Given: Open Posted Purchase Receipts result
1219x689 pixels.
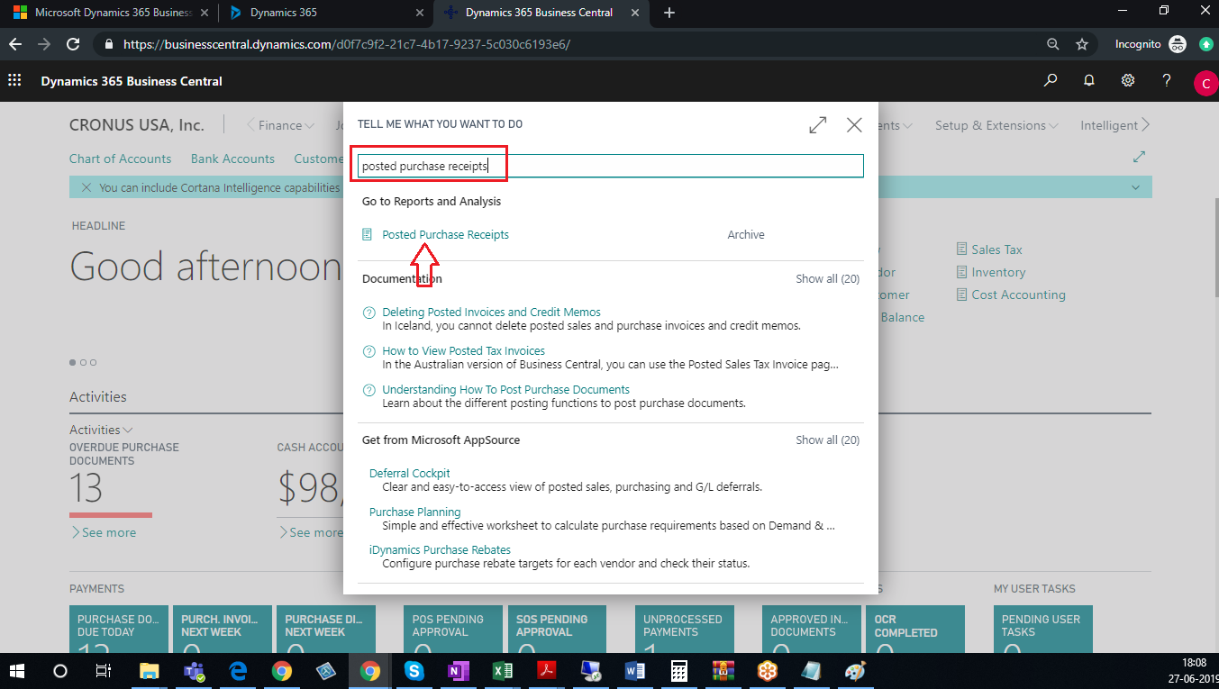Looking at the screenshot, I should click(x=445, y=234).
